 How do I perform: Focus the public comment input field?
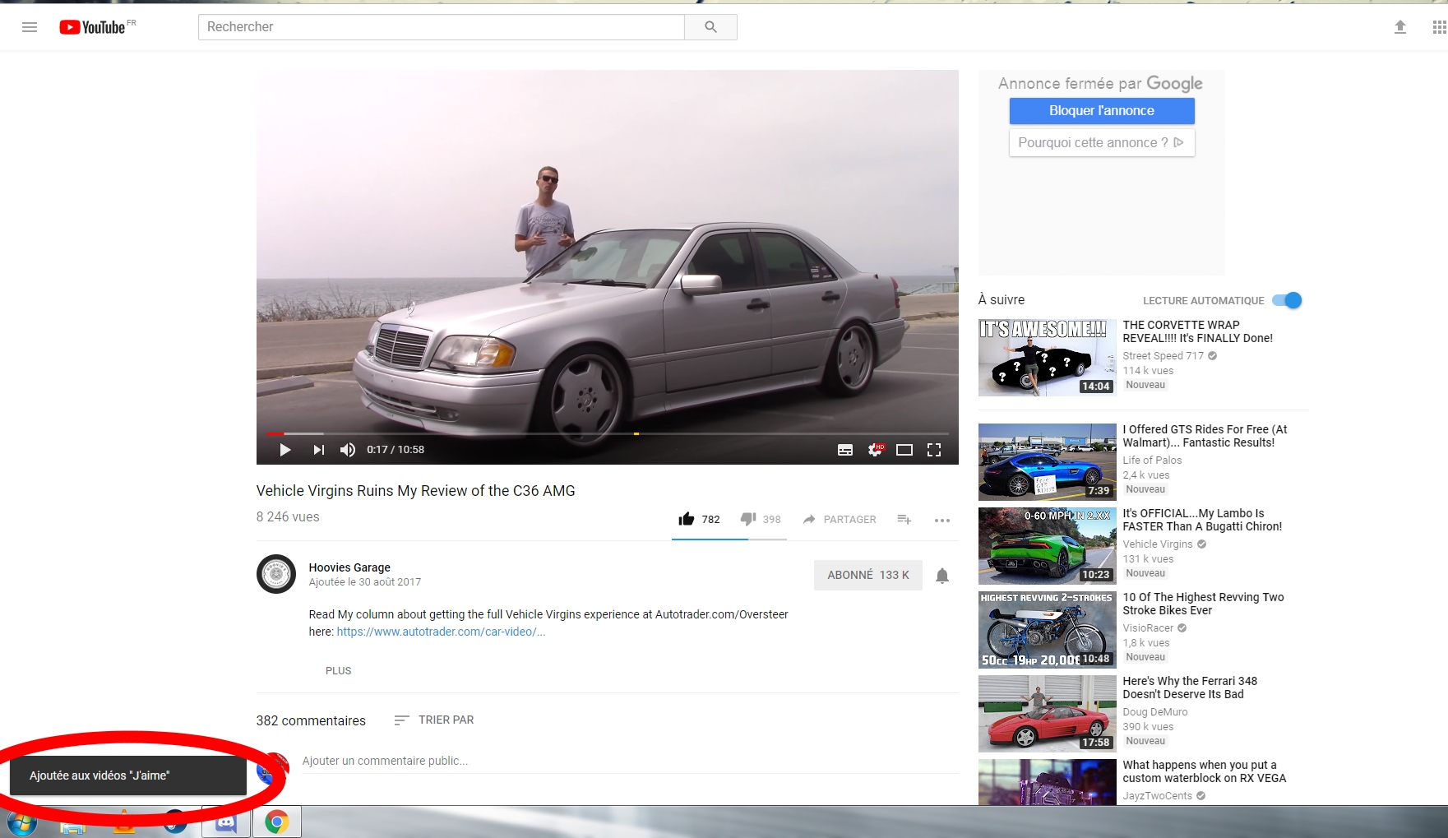point(630,762)
